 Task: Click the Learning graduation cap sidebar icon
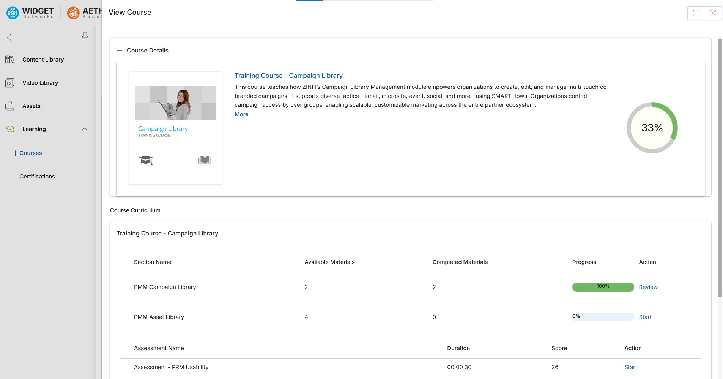point(10,129)
